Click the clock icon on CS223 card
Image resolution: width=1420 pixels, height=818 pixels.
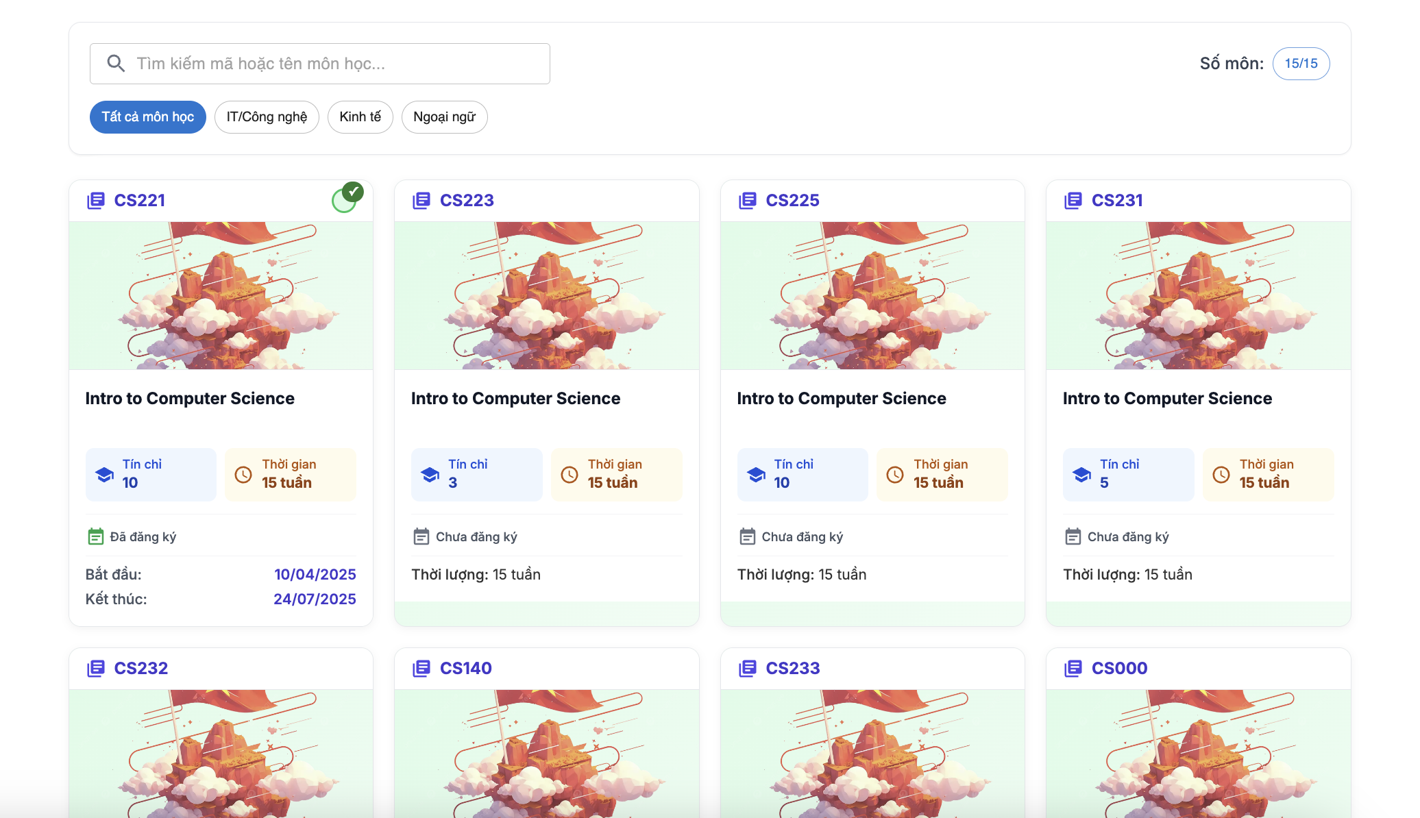pyautogui.click(x=570, y=474)
